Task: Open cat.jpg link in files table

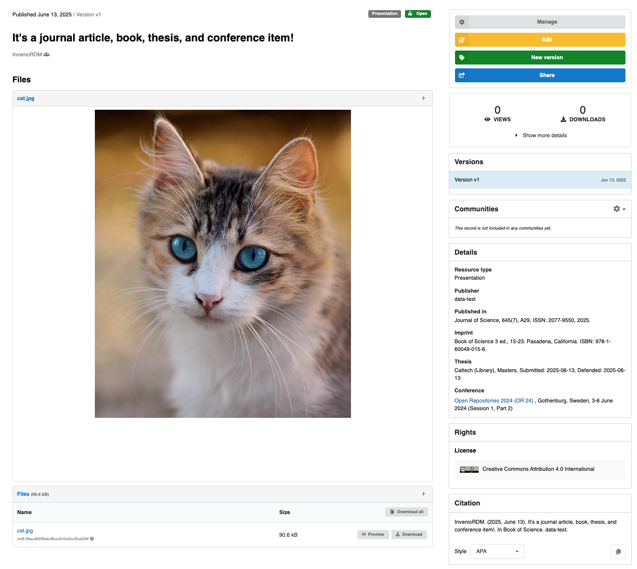Action: click(x=25, y=531)
